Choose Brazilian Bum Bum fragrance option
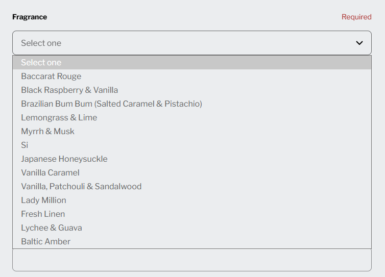The image size is (385, 277). click(x=111, y=104)
